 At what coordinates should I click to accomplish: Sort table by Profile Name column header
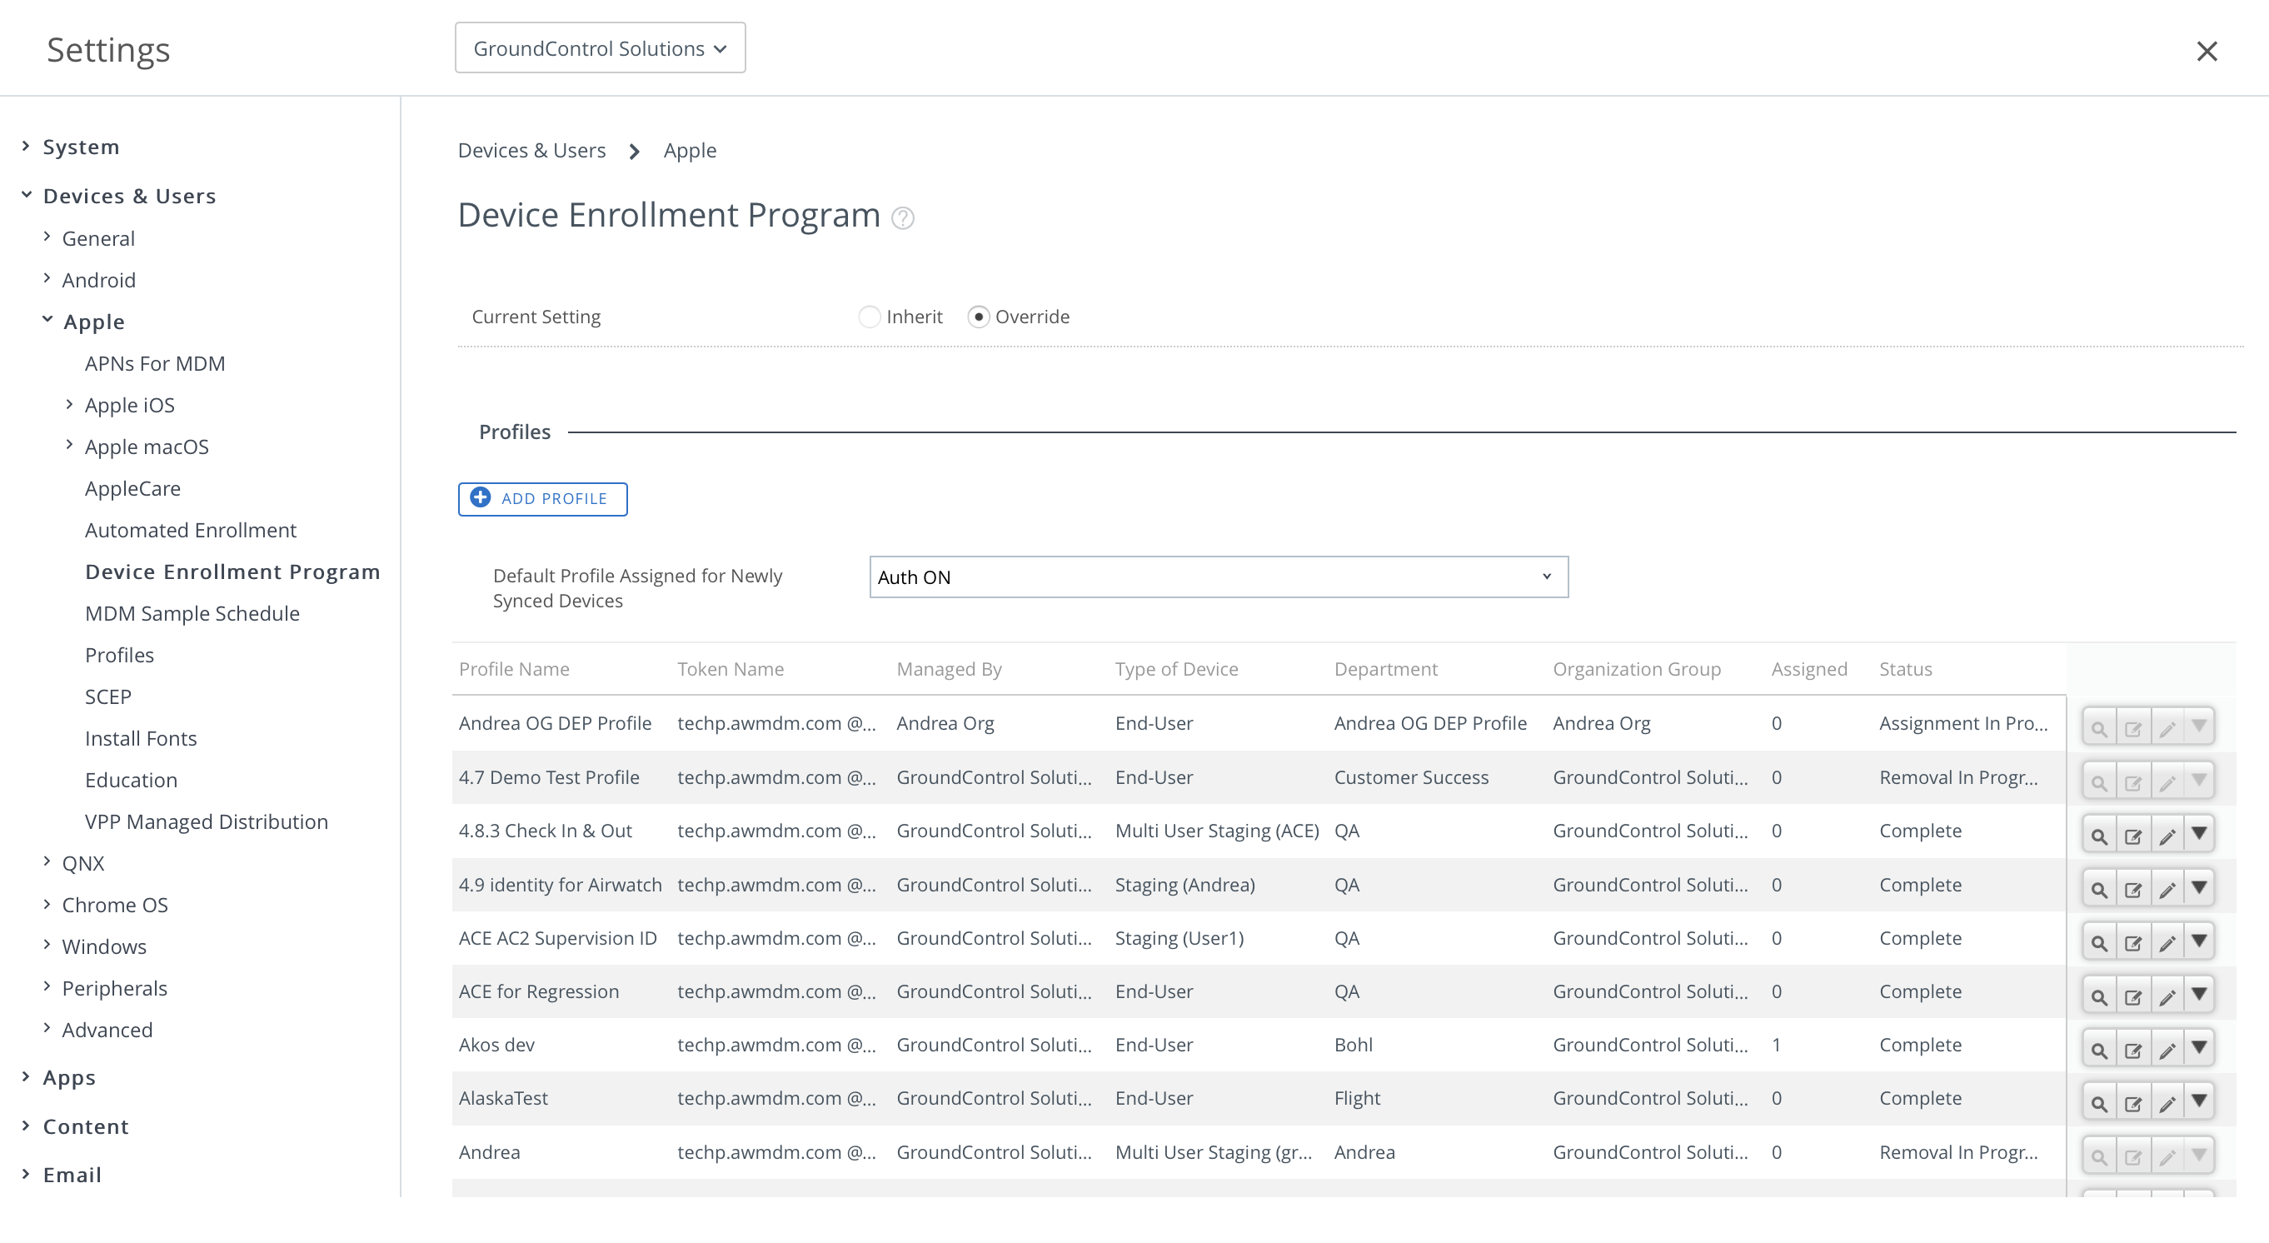coord(513,669)
